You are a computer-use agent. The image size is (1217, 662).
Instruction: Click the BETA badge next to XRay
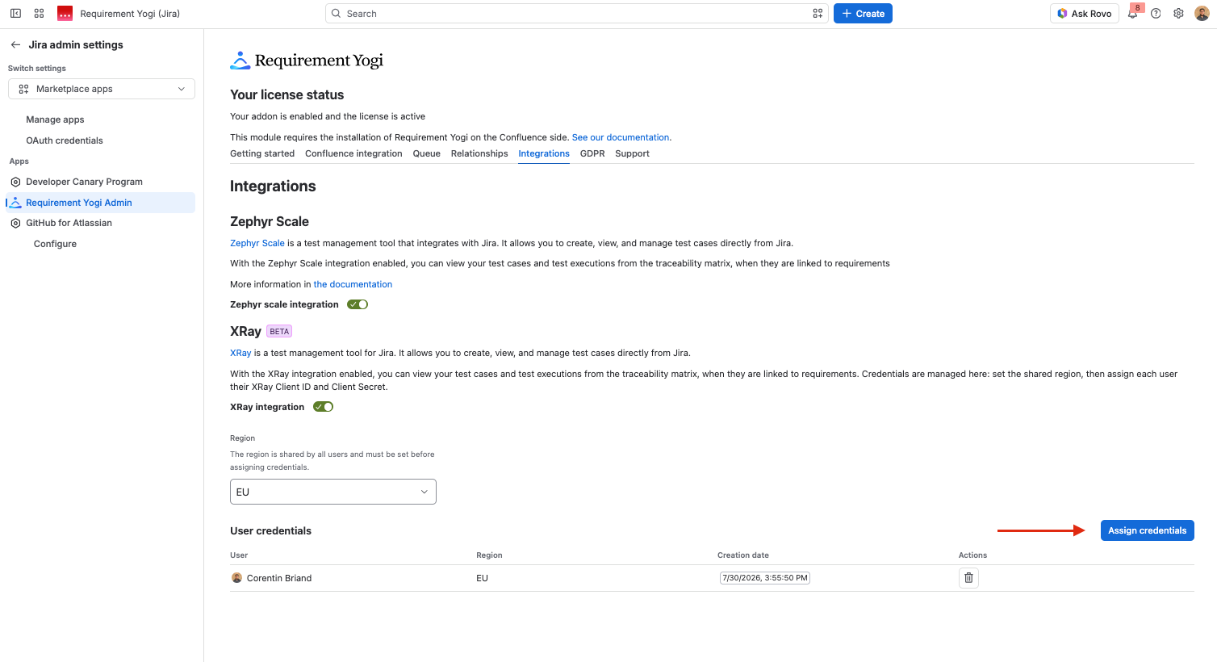point(279,332)
